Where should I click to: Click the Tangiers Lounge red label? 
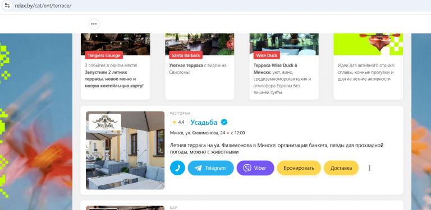[x=104, y=55]
